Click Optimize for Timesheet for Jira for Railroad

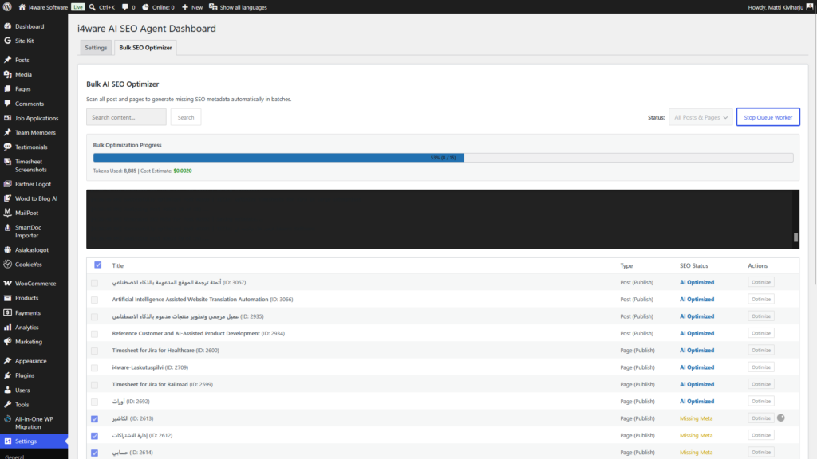tap(760, 384)
